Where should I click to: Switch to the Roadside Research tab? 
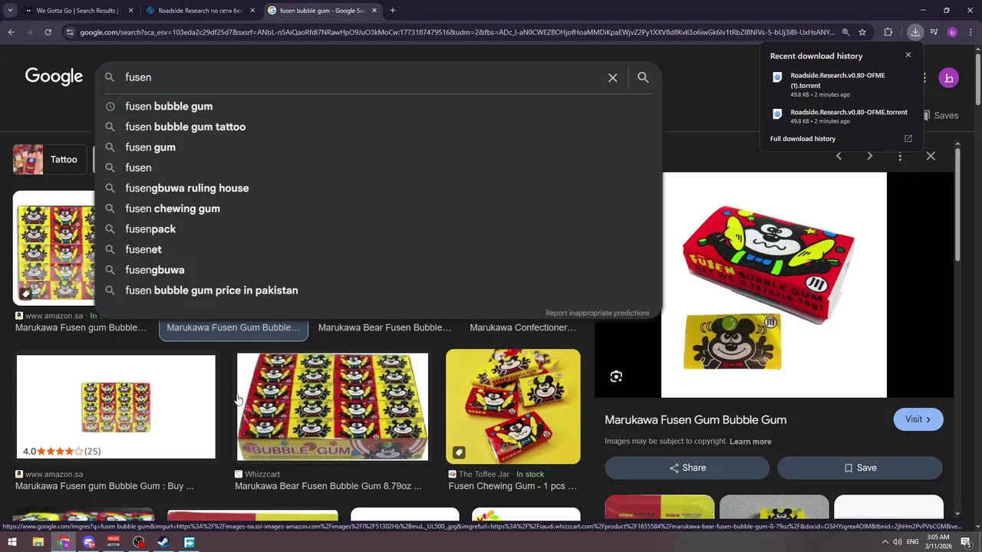tap(199, 11)
